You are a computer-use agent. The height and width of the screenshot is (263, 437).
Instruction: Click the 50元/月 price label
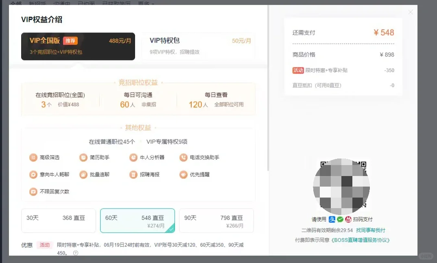click(242, 41)
